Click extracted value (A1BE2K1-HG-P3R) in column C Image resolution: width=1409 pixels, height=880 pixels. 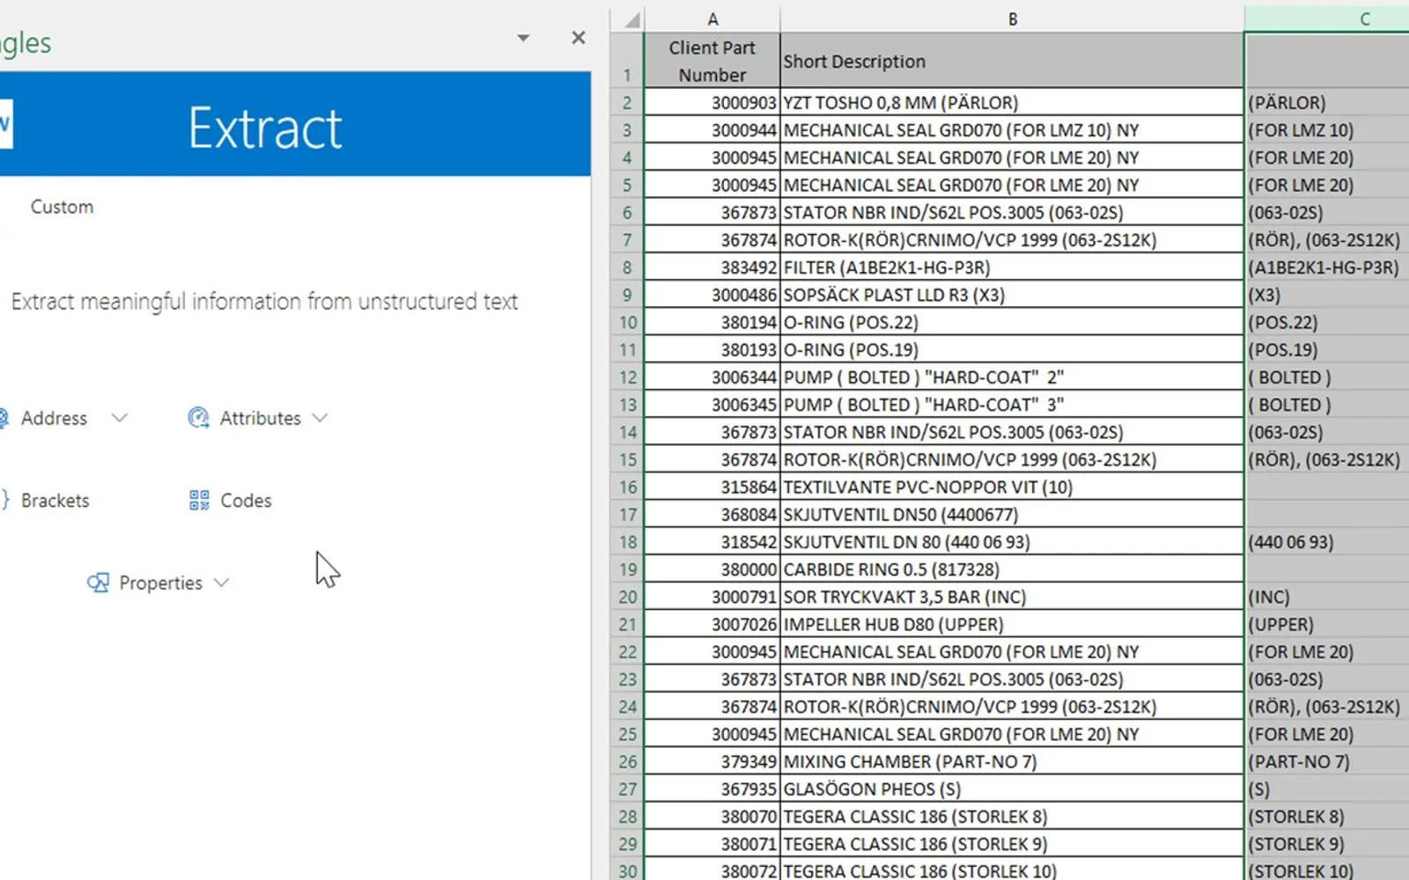pyautogui.click(x=1327, y=268)
